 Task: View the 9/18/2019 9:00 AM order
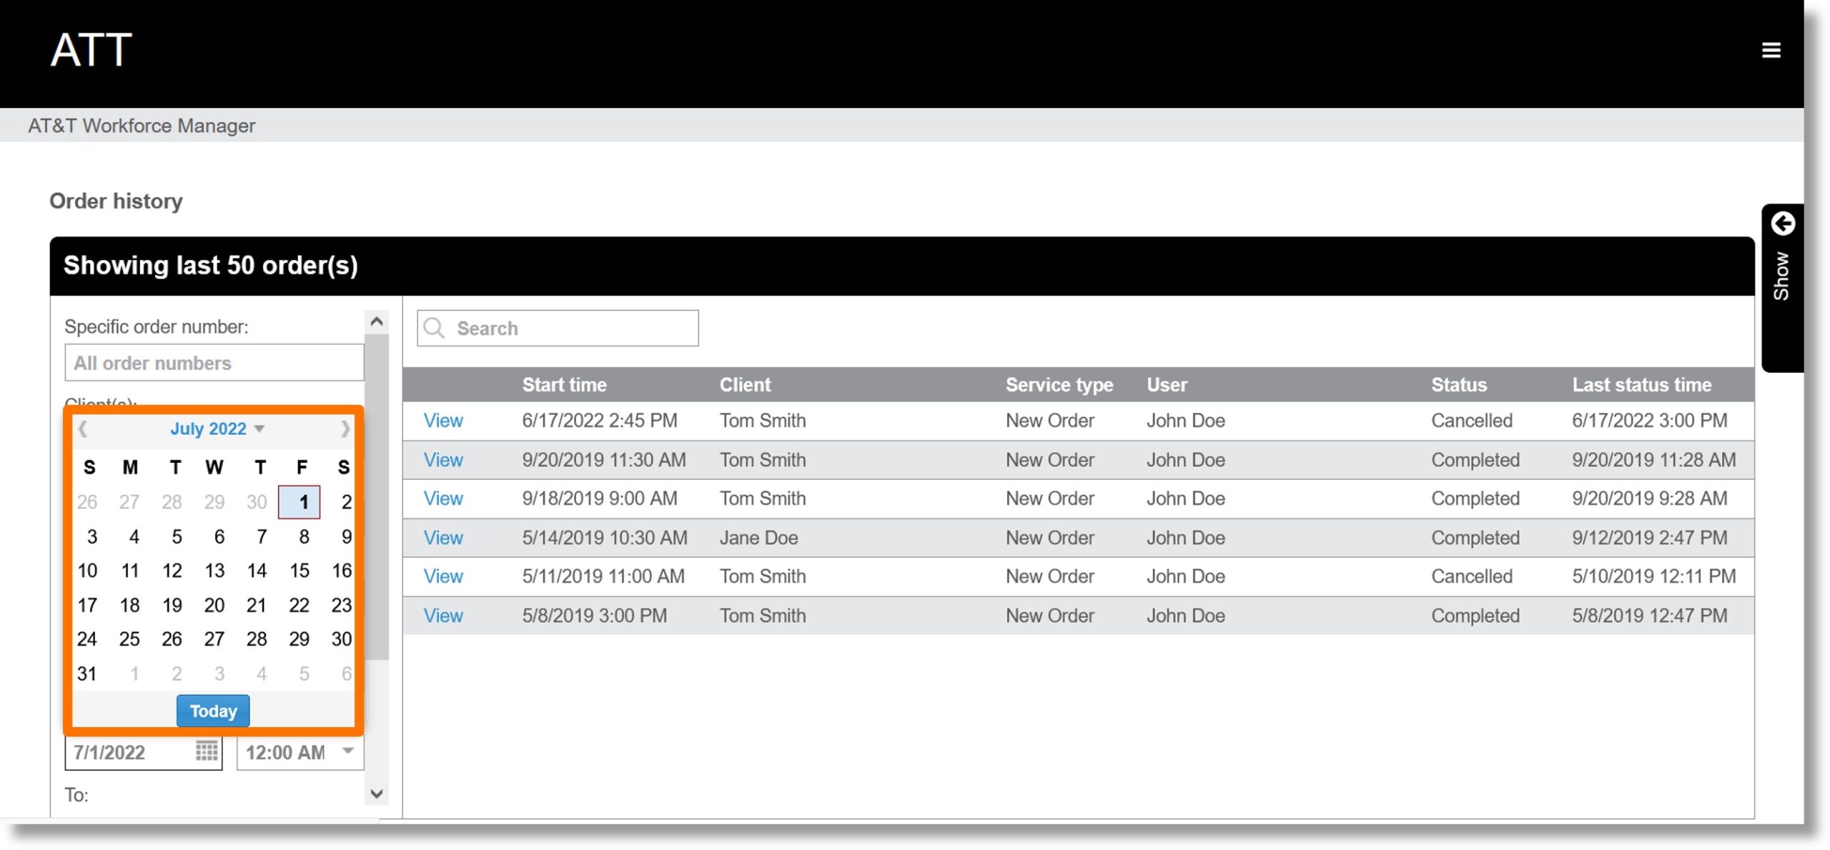pos(443,499)
